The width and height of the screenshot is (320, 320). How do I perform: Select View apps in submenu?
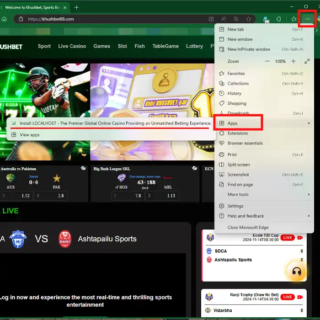[x=111, y=135]
